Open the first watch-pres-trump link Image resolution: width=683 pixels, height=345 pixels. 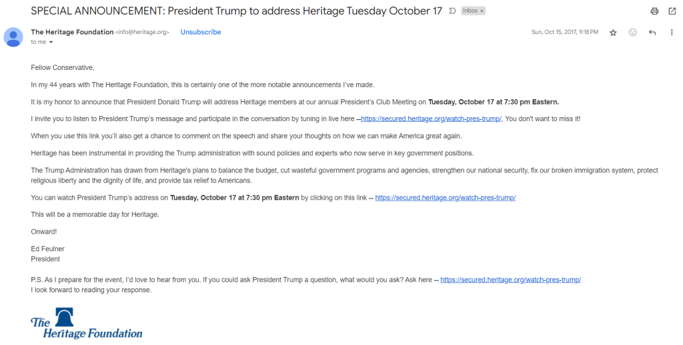[x=432, y=119]
